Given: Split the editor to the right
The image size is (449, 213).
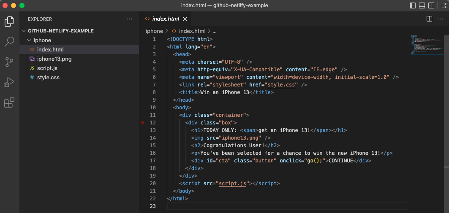Looking at the screenshot, I should [429, 19].
